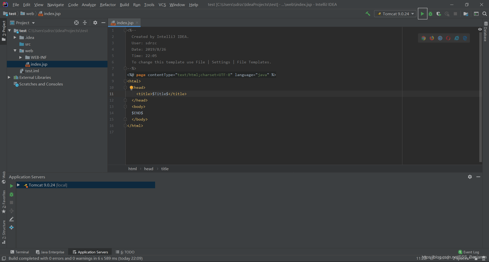The height and width of the screenshot is (262, 489).
Task: Open the Database side panel
Action: click(485, 32)
